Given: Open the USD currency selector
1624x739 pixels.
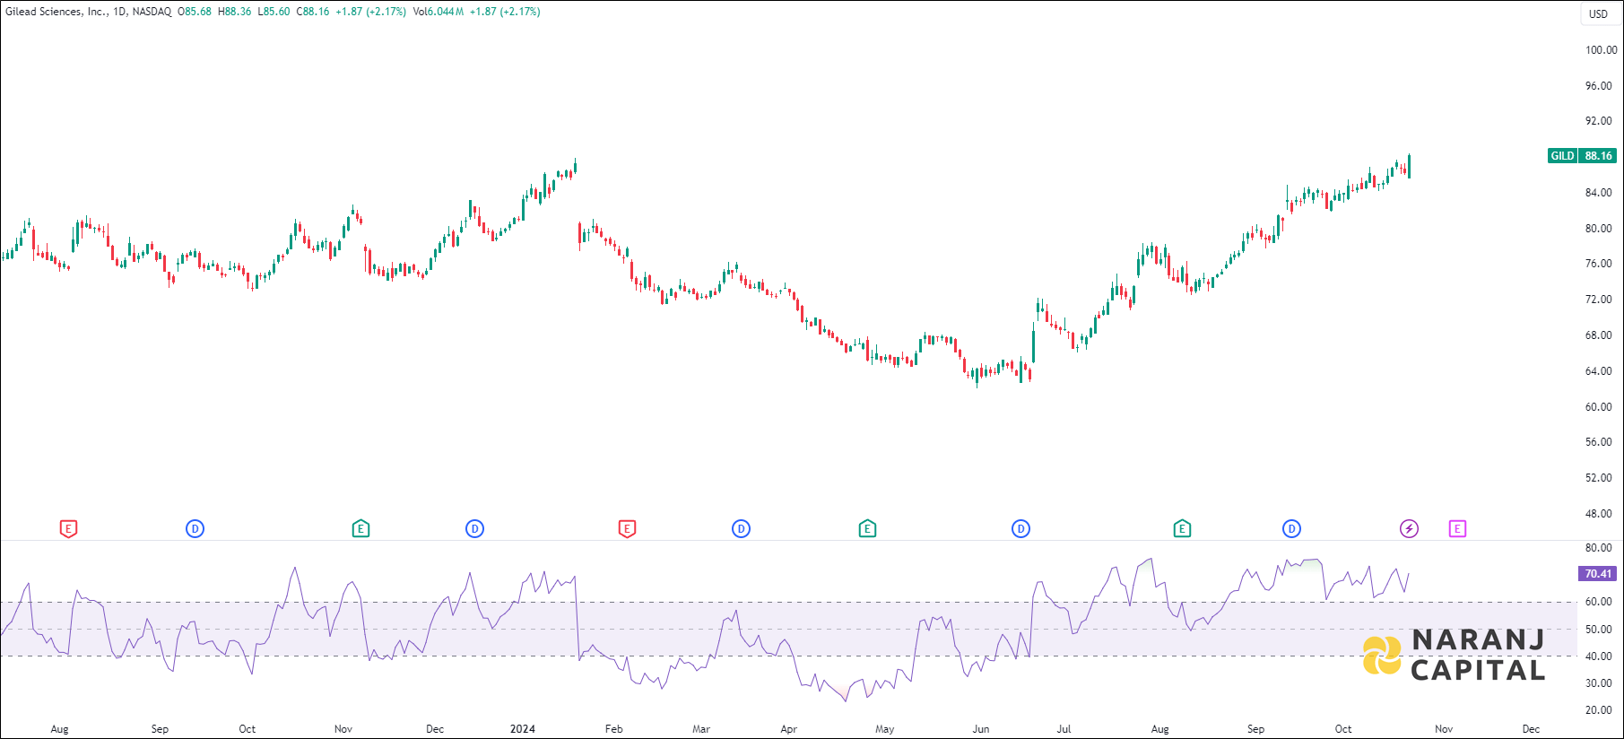Looking at the screenshot, I should (x=1598, y=13).
